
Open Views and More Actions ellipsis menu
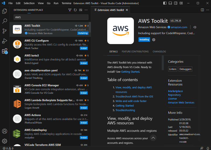click(x=86, y=10)
